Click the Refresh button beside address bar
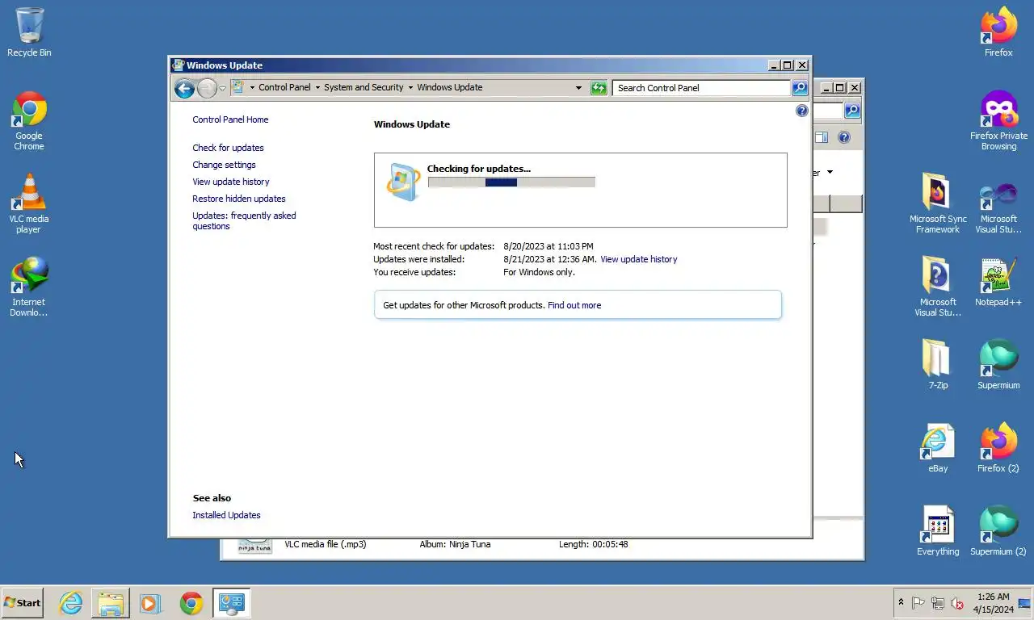 599,88
